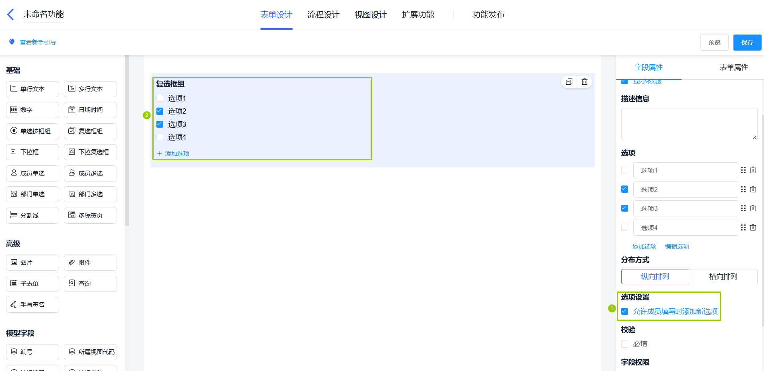Add a 附件 component

point(90,263)
